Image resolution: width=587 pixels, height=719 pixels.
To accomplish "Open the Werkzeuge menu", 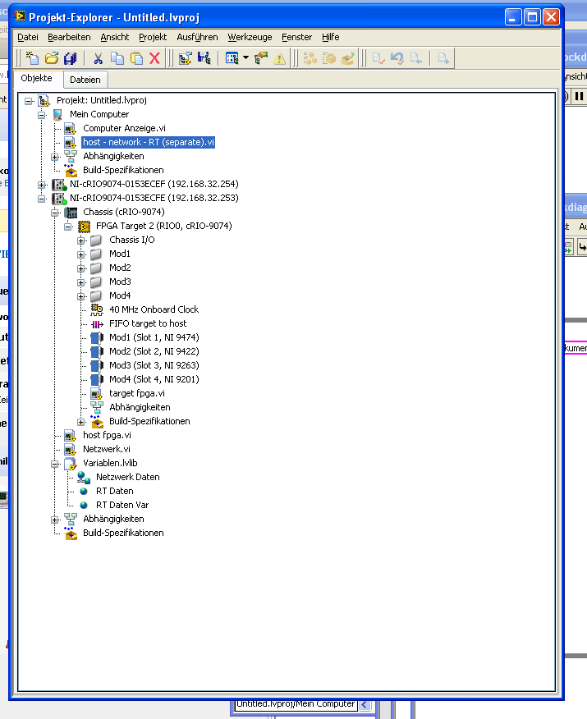I will point(249,37).
